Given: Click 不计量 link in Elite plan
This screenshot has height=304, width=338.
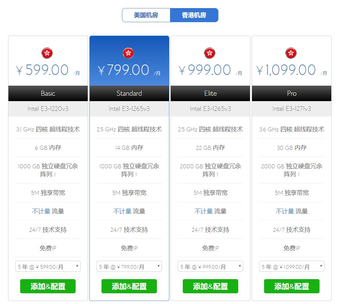Looking at the screenshot, I should 204,211.
